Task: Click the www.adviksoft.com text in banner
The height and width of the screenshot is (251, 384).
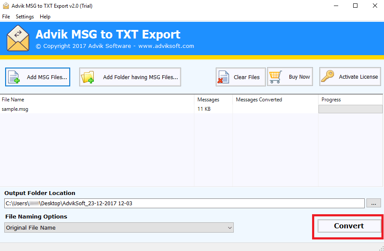Action: tap(166, 46)
